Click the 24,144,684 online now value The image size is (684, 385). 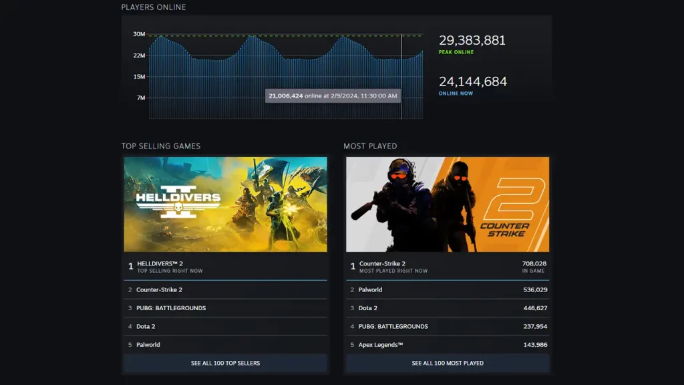tap(473, 82)
